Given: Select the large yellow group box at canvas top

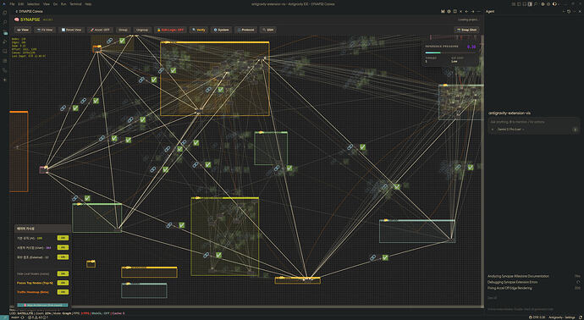Looking at the screenshot, I should click(214, 79).
